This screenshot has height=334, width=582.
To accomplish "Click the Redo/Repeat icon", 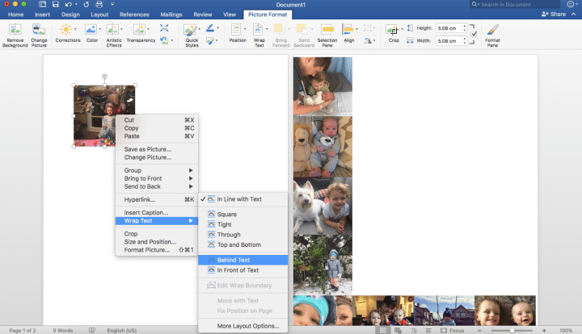I will pos(86,5).
